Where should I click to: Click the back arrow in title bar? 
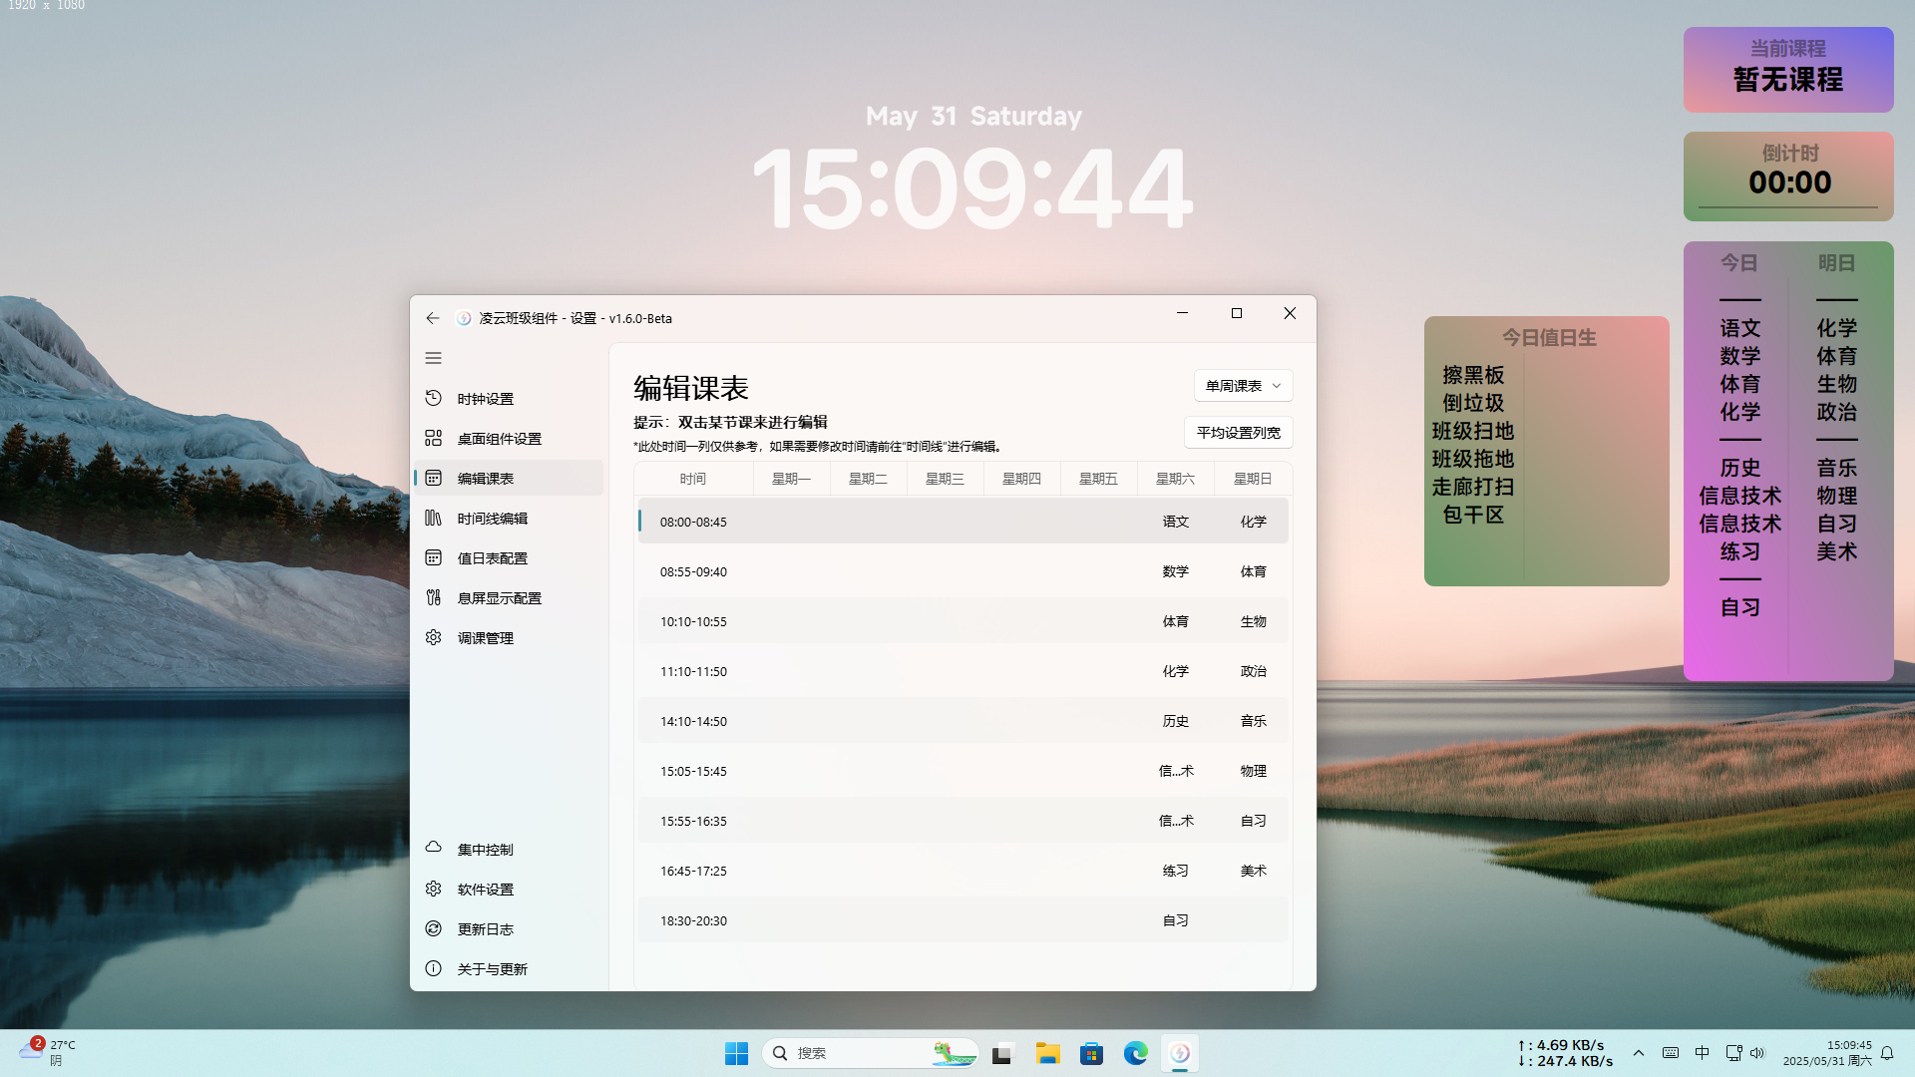click(x=432, y=318)
